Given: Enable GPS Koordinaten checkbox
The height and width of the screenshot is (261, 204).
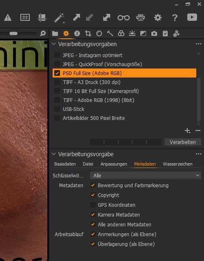Looking at the screenshot, I should (93, 205).
